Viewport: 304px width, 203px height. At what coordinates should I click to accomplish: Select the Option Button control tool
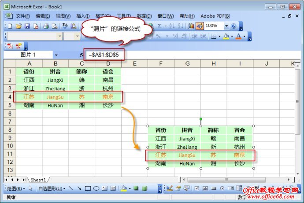tap(222, 188)
